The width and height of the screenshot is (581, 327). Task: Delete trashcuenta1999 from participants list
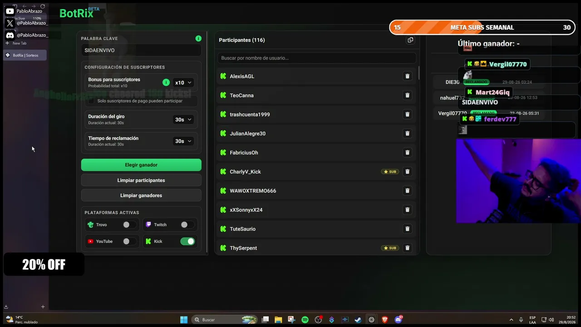click(x=407, y=114)
